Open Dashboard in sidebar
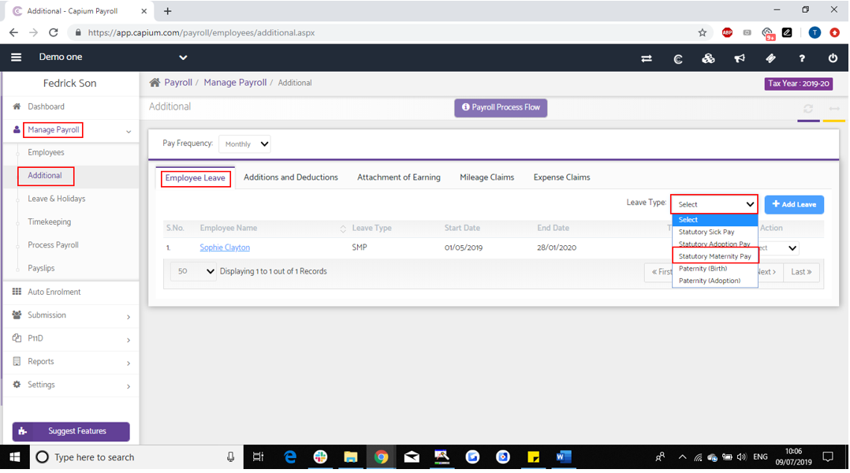The width and height of the screenshot is (850, 473). click(46, 106)
